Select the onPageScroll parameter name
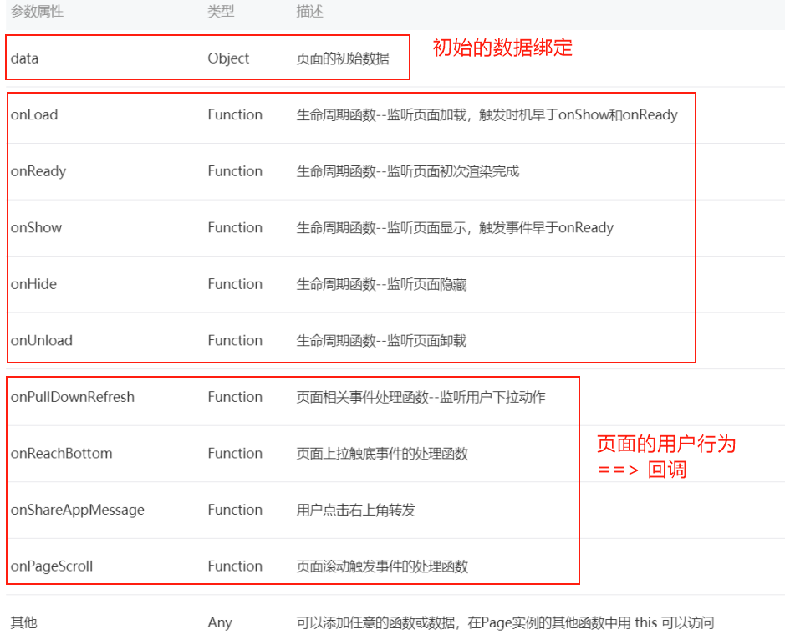Image resolution: width=785 pixels, height=635 pixels. point(52,566)
